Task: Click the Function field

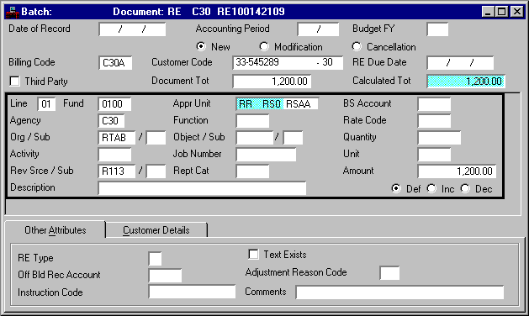Action: point(252,121)
